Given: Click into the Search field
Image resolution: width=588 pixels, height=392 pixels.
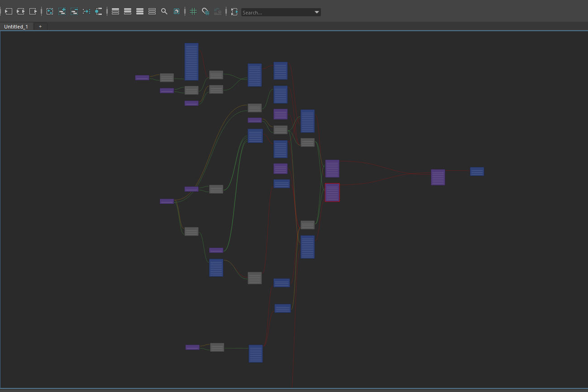Looking at the screenshot, I should pyautogui.click(x=277, y=13).
